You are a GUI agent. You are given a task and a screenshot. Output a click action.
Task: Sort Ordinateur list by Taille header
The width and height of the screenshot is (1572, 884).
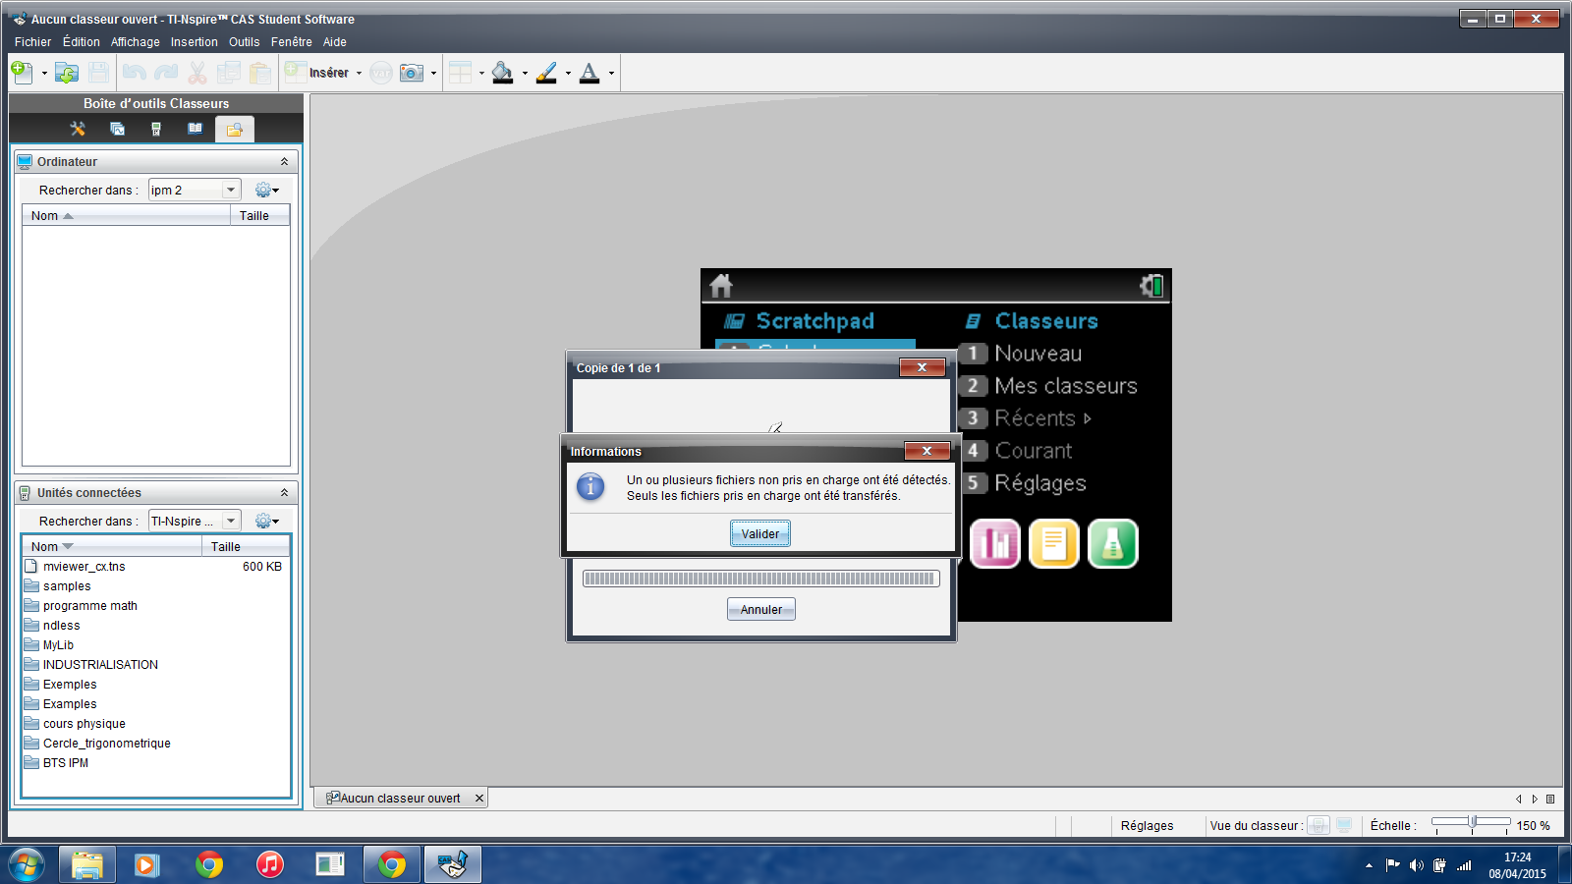(x=260, y=216)
